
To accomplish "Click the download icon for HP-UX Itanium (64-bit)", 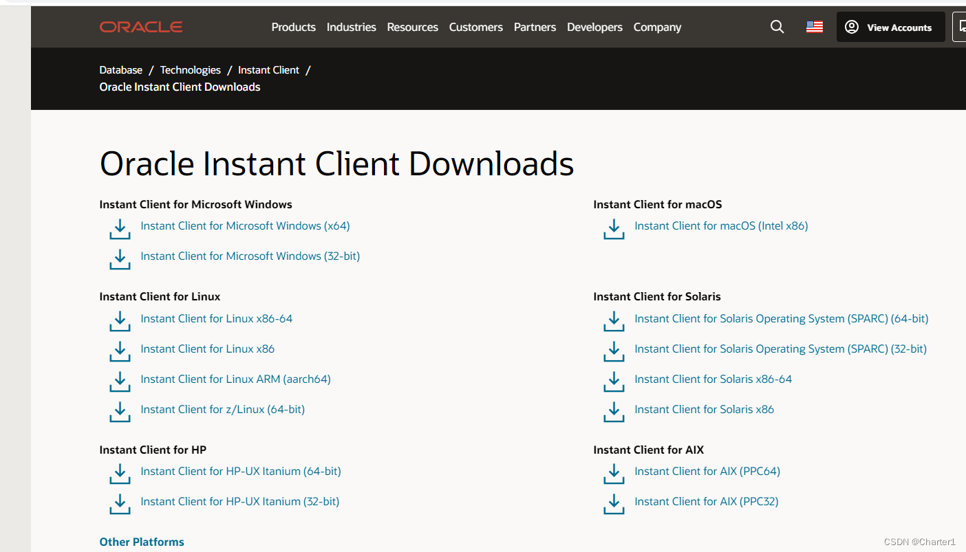I will click(x=120, y=474).
